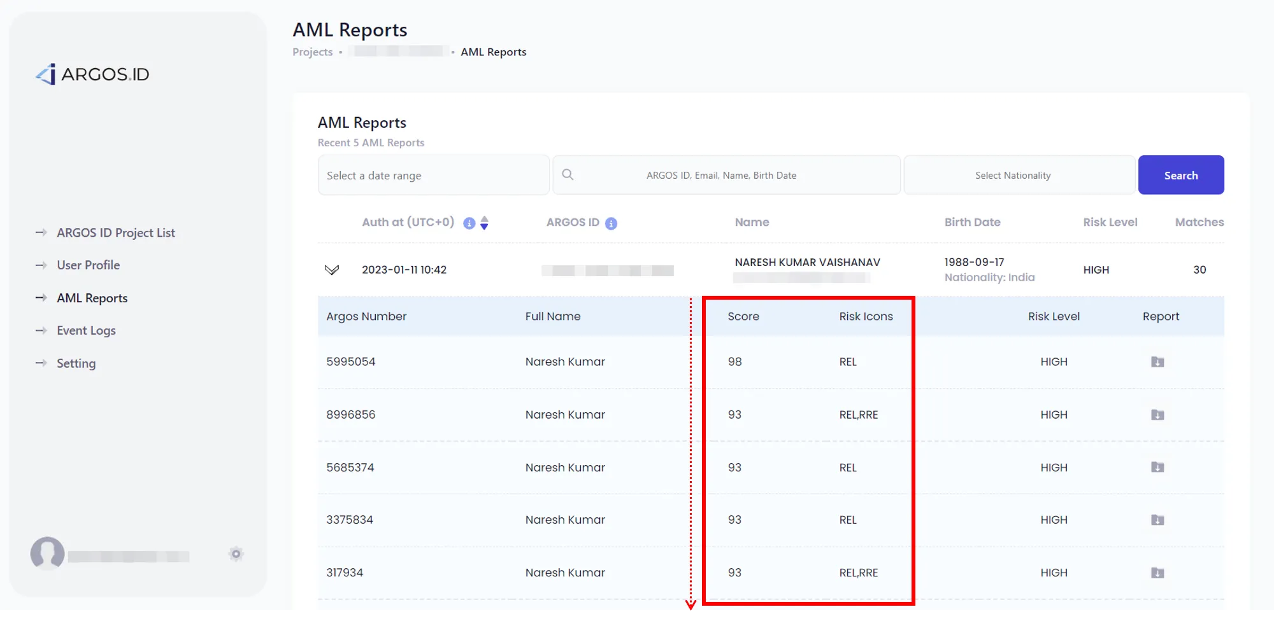Click the magnifier search icon
Image resolution: width=1274 pixels, height=621 pixels.
pyautogui.click(x=568, y=174)
